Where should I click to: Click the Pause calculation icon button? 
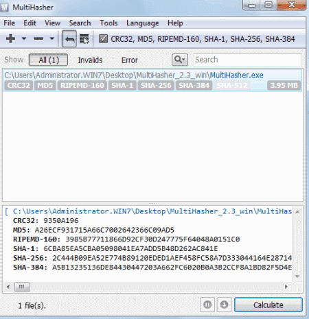click(x=207, y=305)
